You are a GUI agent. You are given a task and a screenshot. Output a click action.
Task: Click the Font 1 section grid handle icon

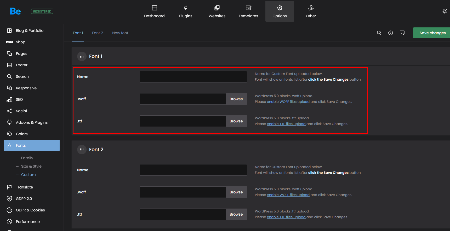tap(82, 56)
